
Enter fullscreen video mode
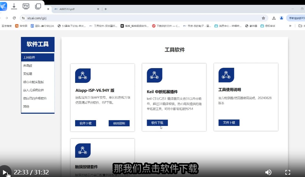[x=288, y=172]
